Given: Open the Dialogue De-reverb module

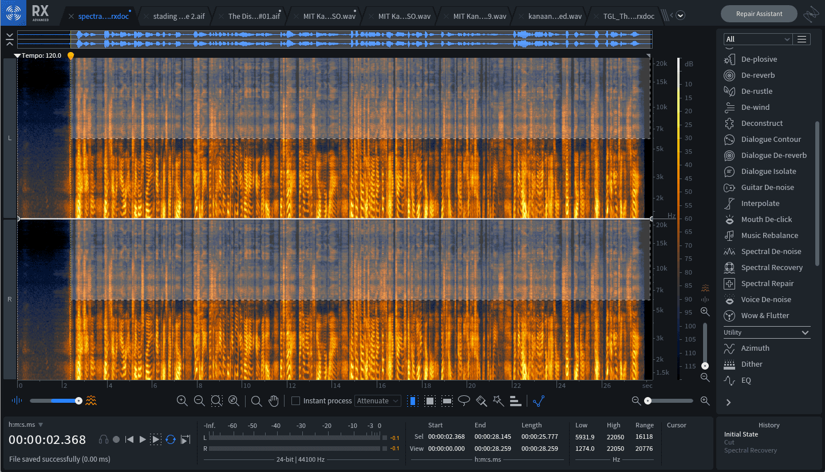Looking at the screenshot, I should 767,155.
